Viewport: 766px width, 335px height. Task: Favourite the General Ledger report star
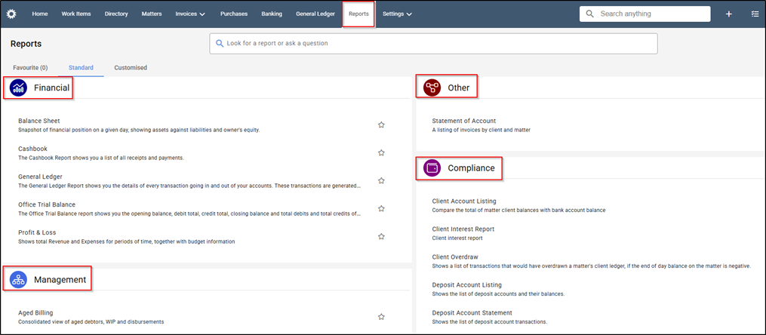click(381, 180)
